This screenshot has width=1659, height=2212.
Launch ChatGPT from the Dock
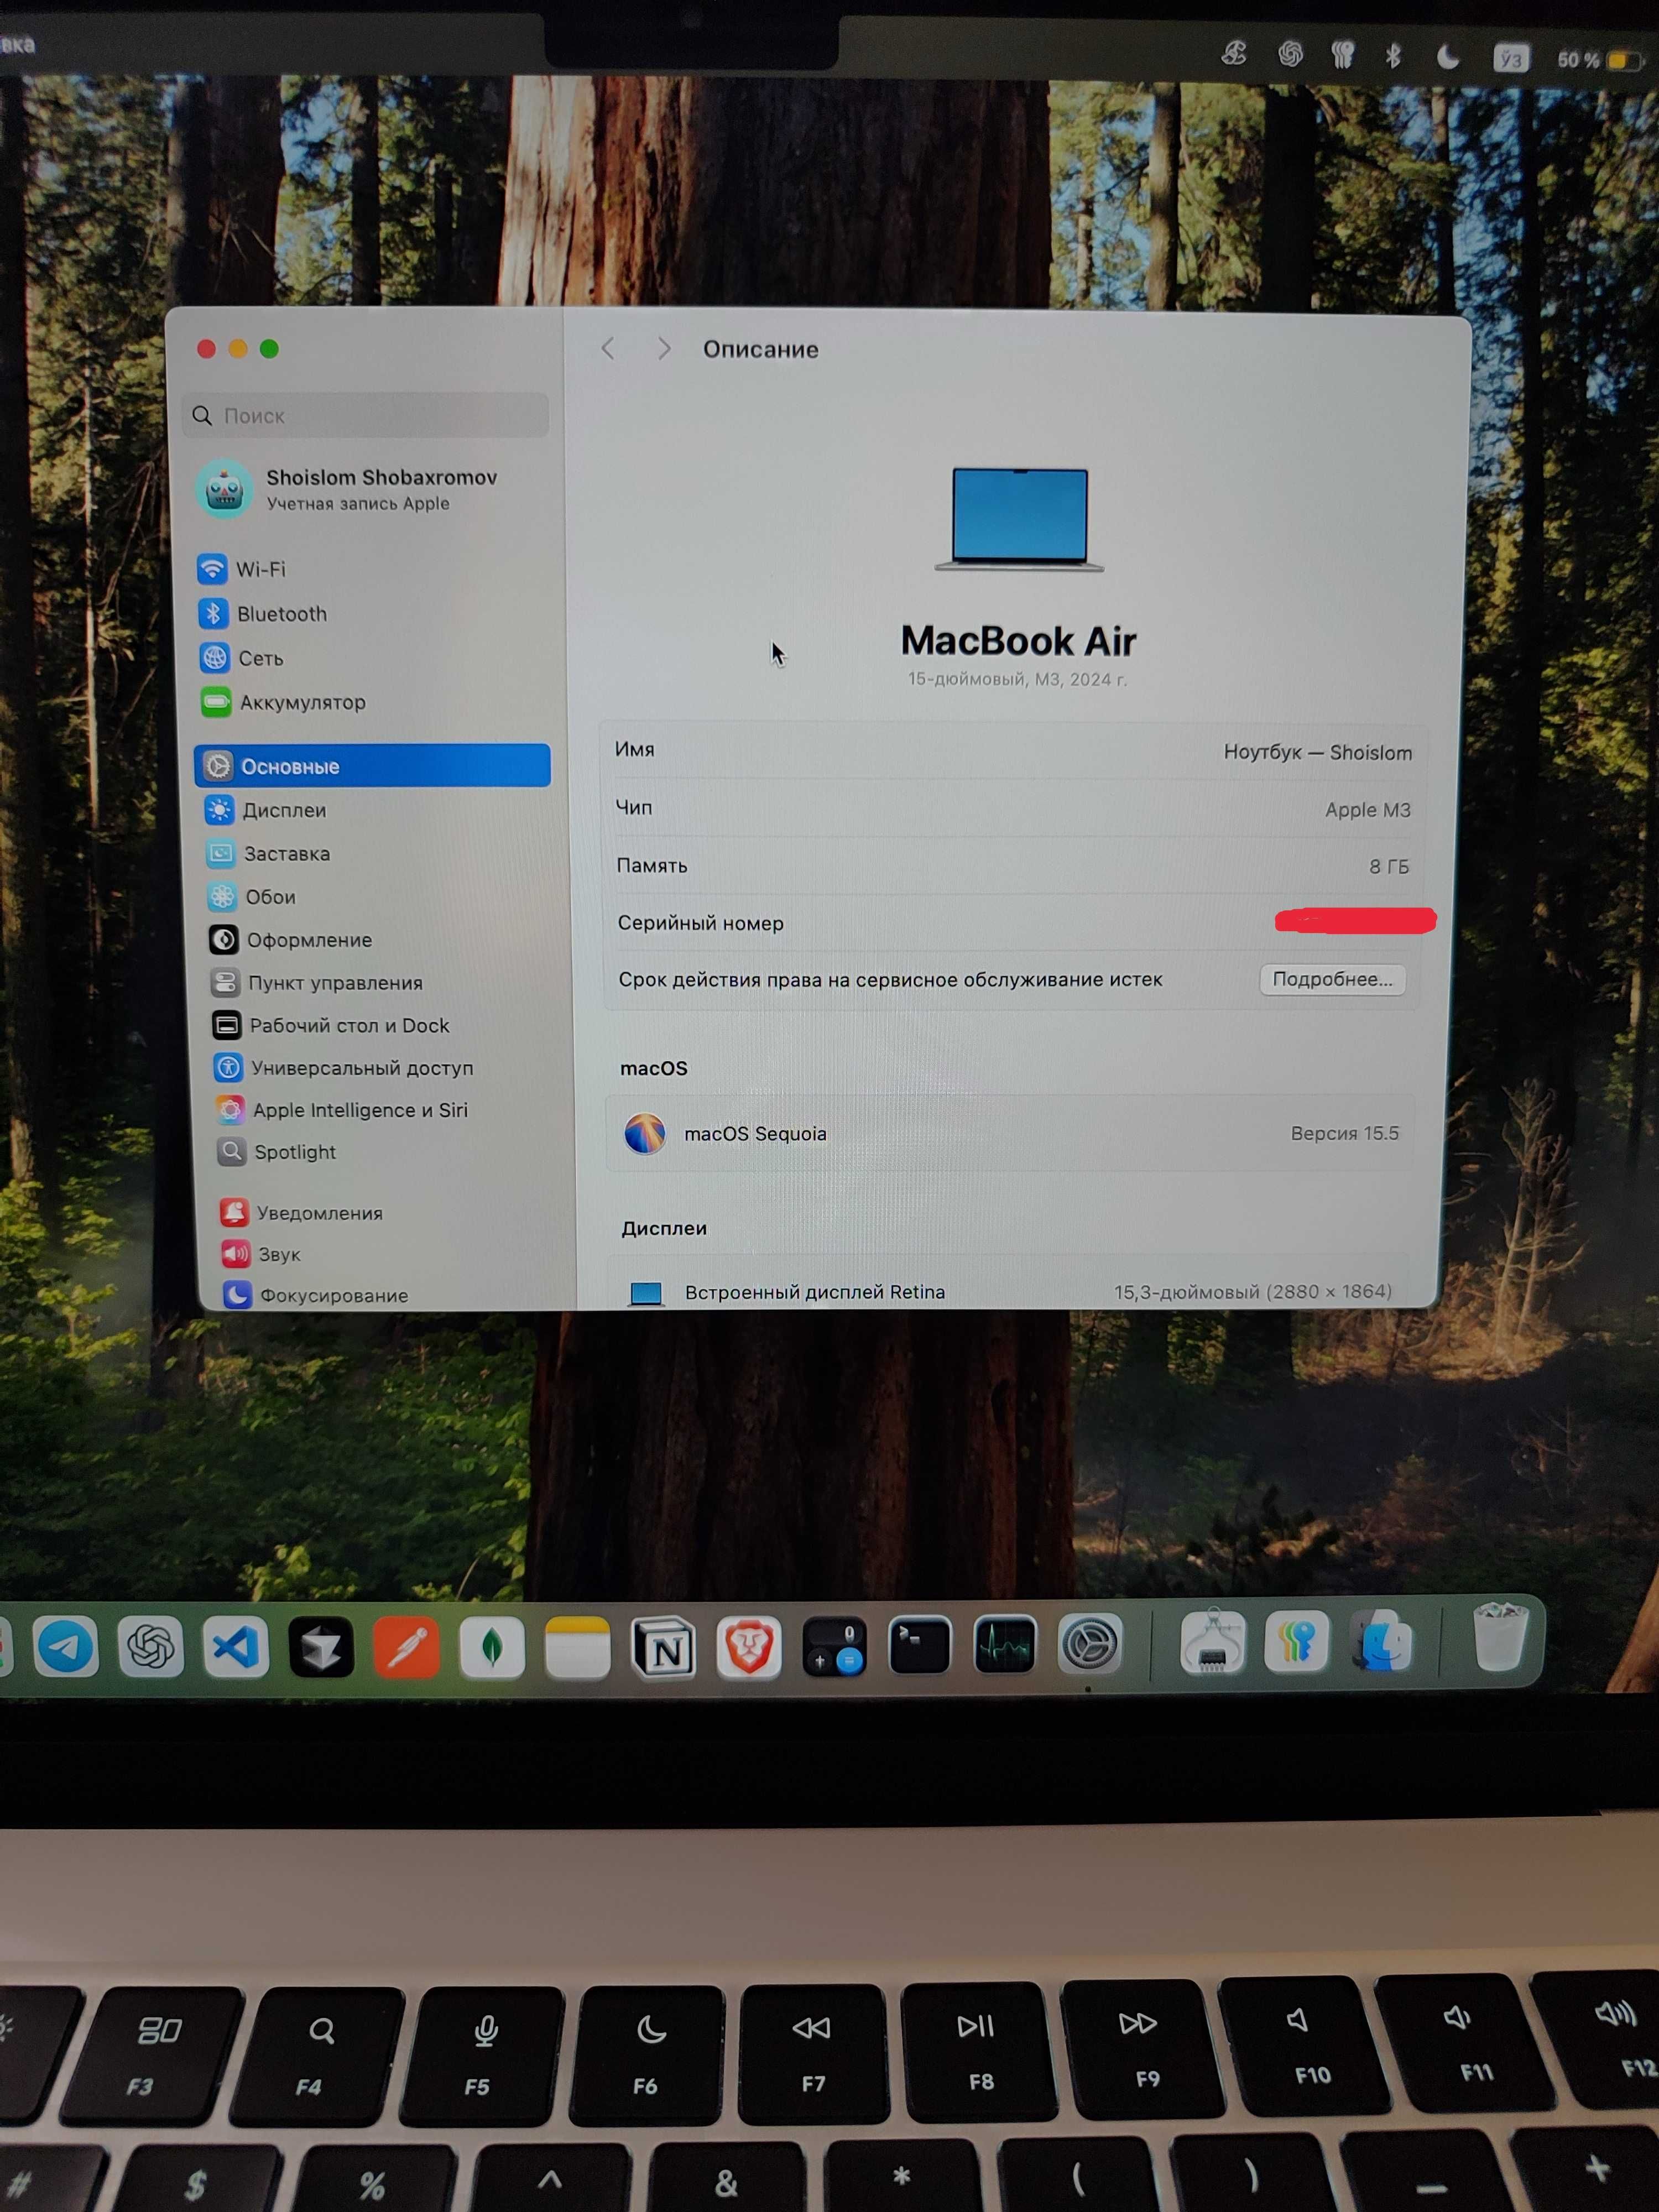point(151,1646)
